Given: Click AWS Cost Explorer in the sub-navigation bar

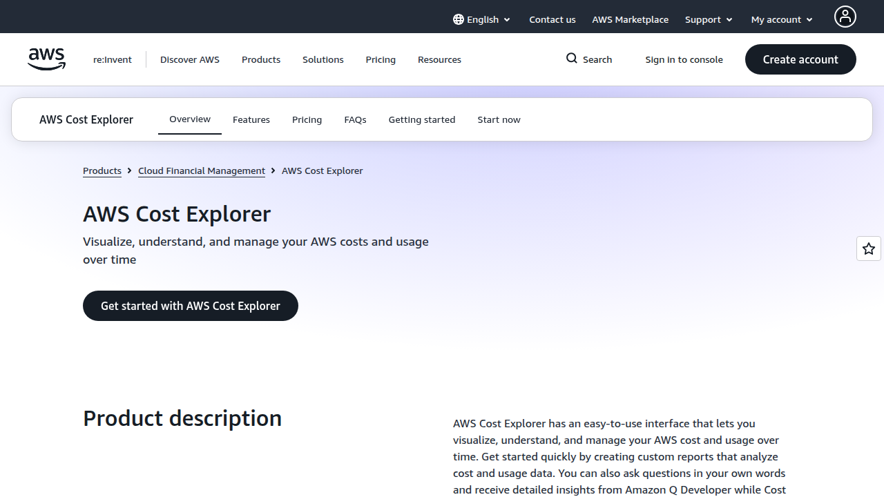Looking at the screenshot, I should point(86,119).
